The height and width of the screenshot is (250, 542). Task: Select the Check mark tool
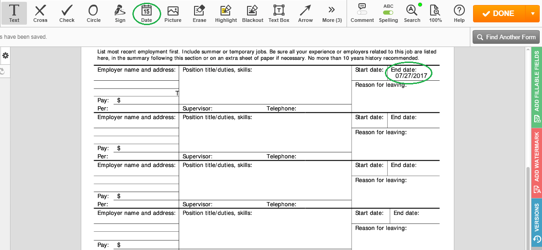pos(67,13)
